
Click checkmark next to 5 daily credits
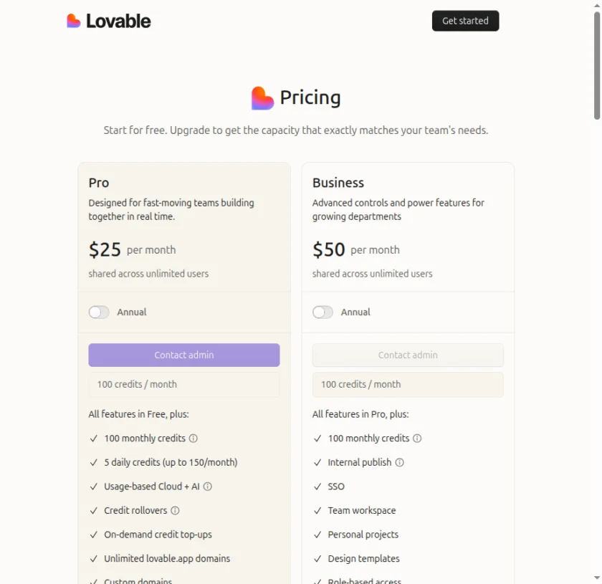[x=93, y=462]
